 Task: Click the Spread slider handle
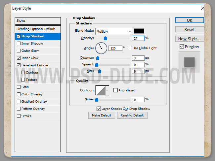click(x=97, y=65)
